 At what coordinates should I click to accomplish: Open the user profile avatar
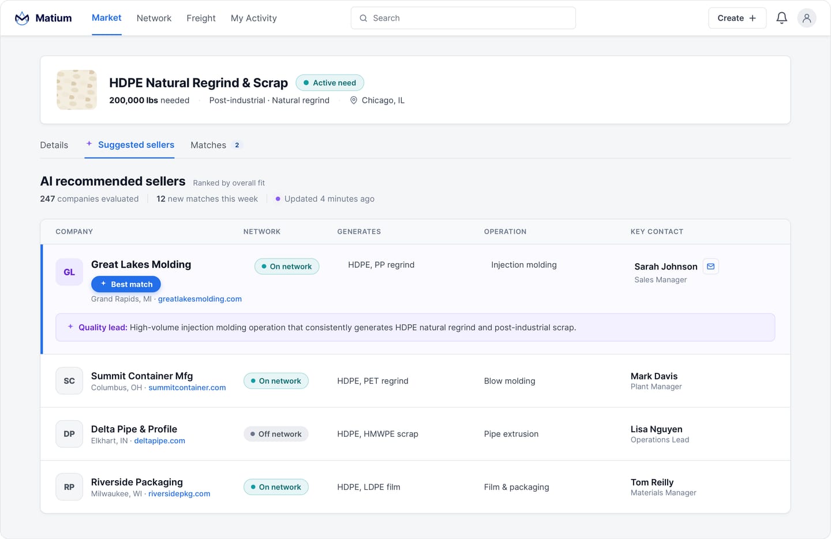(807, 18)
